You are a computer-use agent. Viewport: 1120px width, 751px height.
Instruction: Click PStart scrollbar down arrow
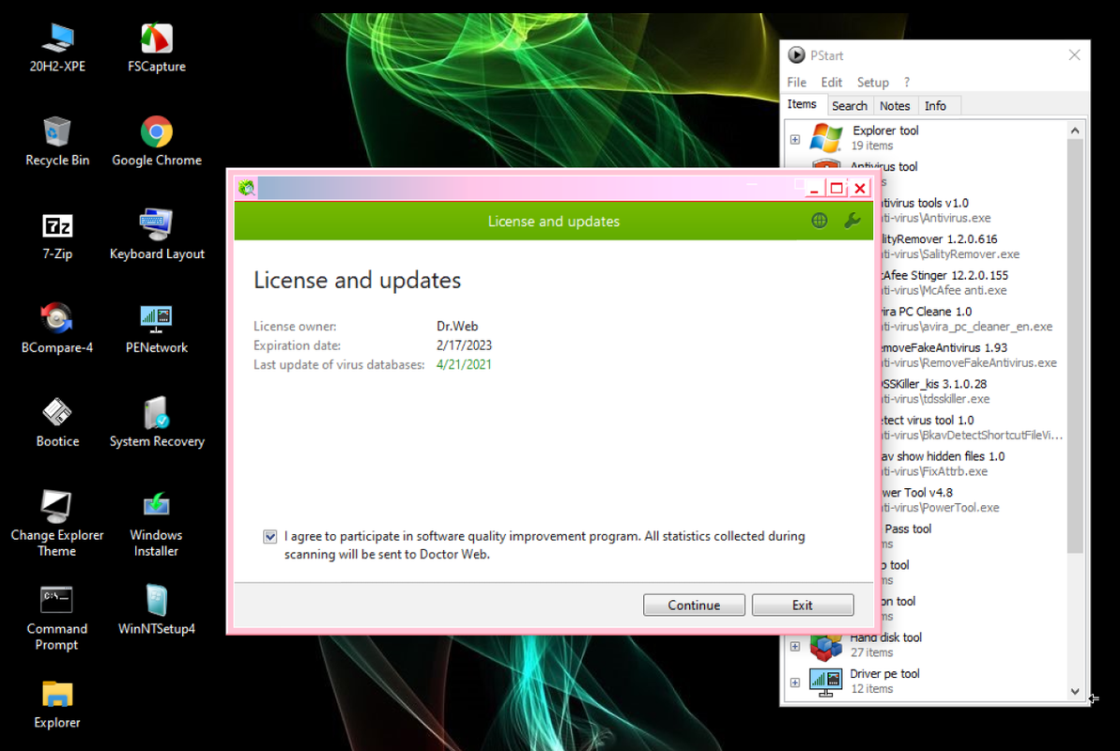point(1075,691)
